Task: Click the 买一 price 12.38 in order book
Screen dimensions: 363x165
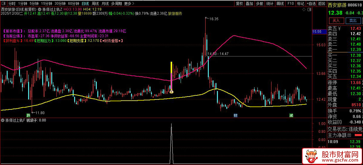Action: click(356, 56)
